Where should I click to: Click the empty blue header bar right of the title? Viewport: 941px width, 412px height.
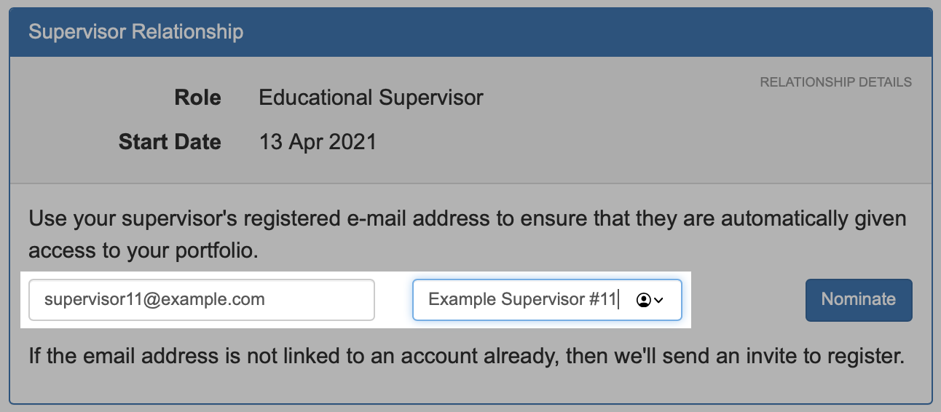pos(583,32)
